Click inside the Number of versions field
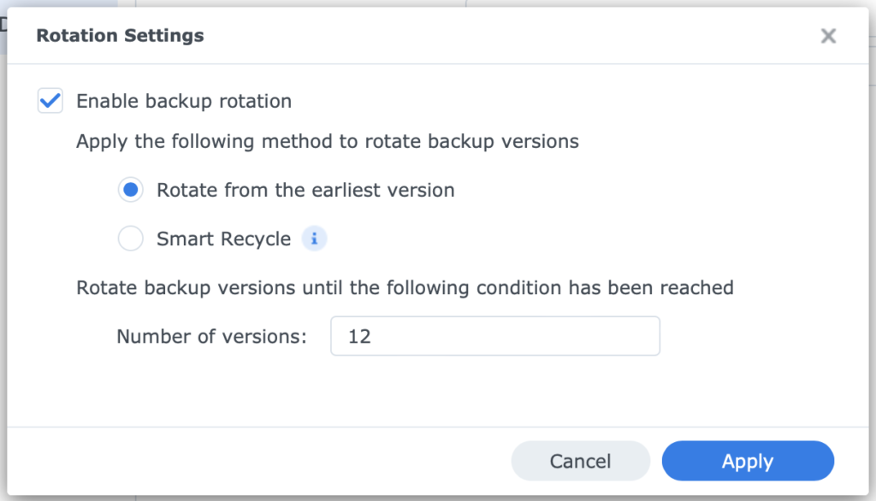Viewport: 876px width, 501px height. (495, 336)
